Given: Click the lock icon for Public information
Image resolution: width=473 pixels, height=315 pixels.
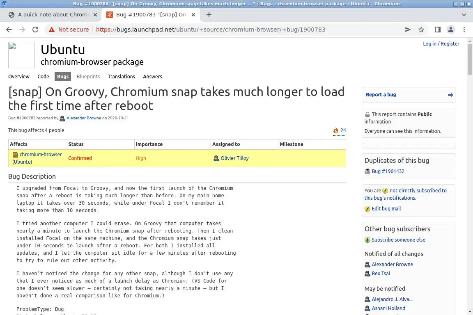Looking at the screenshot, I should [367, 114].
